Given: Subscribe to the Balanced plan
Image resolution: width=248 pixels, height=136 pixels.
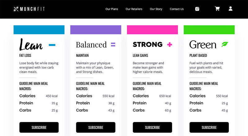Looking at the screenshot, I should (96, 127).
